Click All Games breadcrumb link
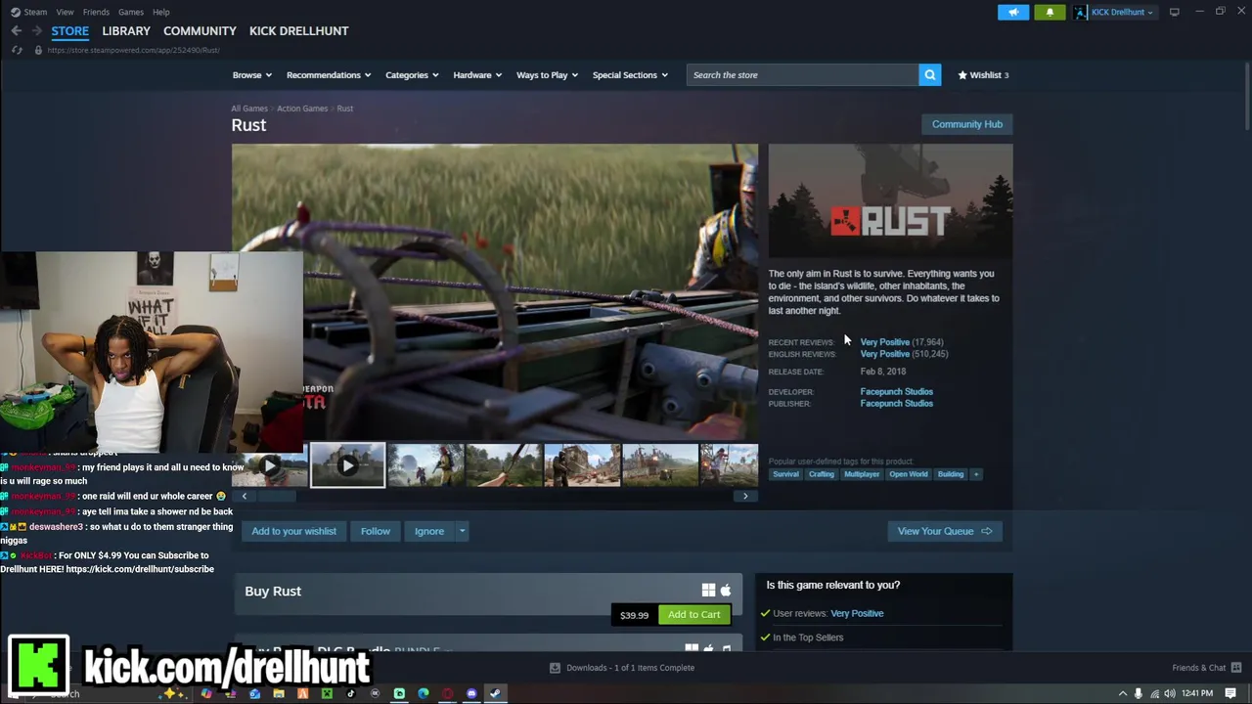This screenshot has width=1252, height=704. (x=248, y=109)
